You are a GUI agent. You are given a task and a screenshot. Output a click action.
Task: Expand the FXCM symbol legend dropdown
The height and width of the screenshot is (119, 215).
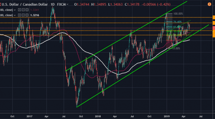(67, 4)
